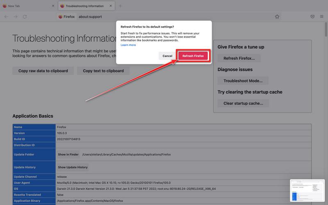Click the Application Binary path
Screen dimensions: 328x205
(90, 201)
